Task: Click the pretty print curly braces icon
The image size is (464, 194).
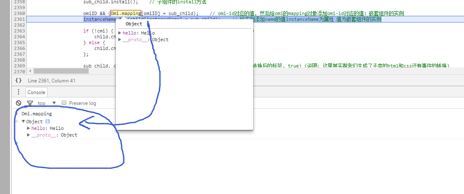Action: [18, 80]
